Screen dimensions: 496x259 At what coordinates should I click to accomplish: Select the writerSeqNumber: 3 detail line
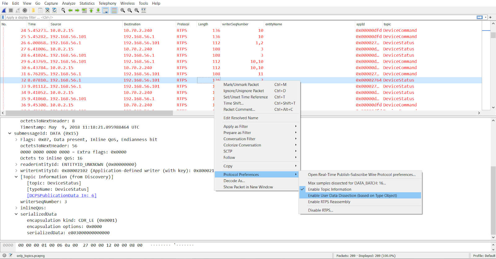tap(43, 202)
